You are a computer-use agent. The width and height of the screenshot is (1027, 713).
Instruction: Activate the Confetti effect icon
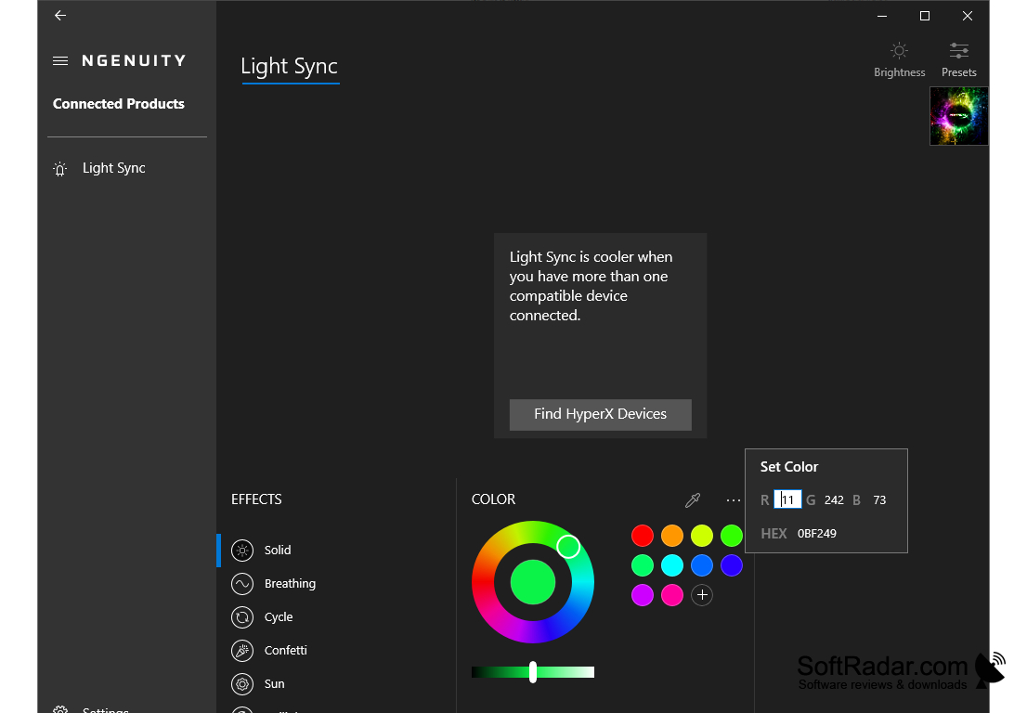pyautogui.click(x=242, y=650)
